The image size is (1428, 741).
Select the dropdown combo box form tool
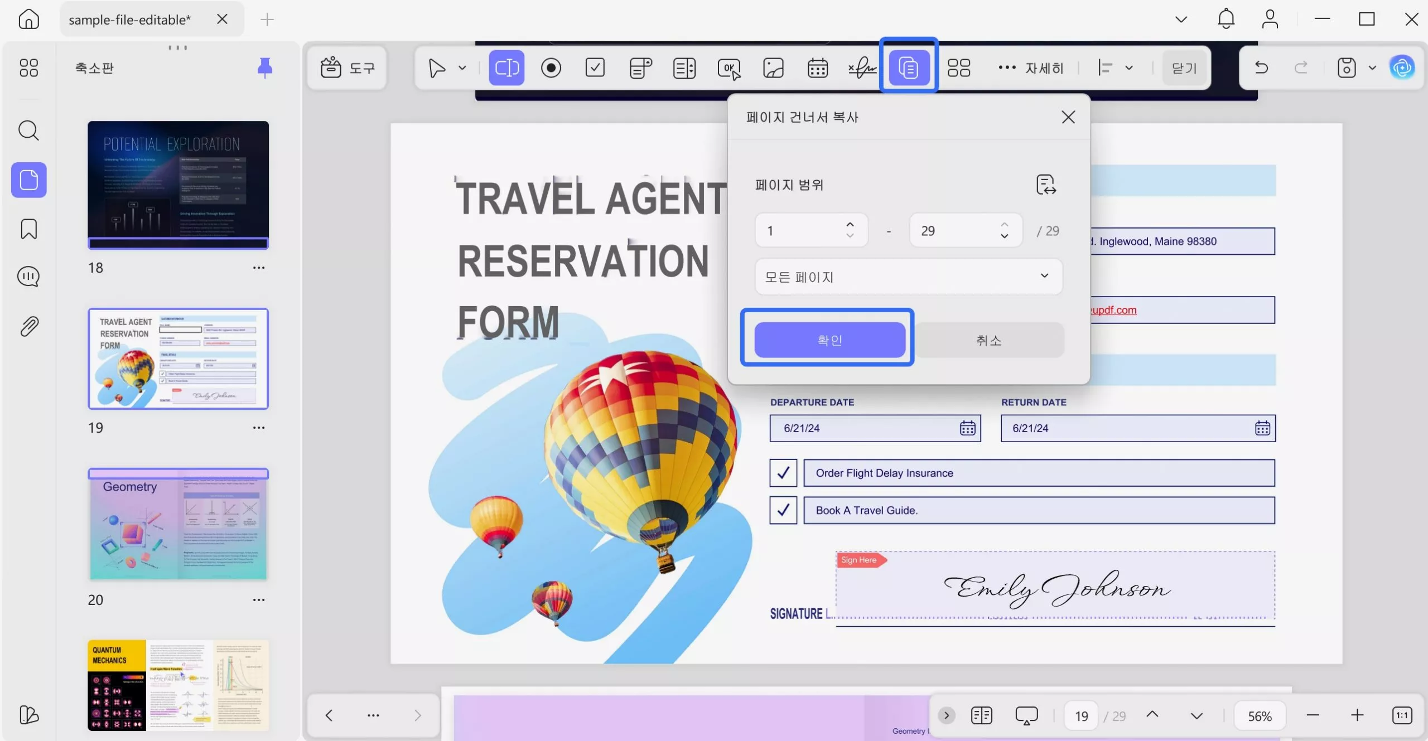[640, 68]
